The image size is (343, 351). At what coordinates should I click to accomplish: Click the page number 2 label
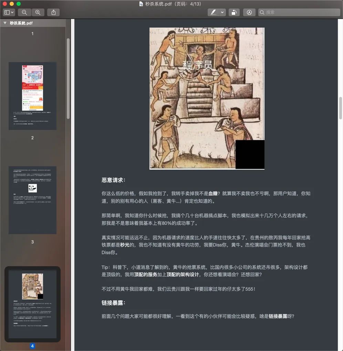point(32,138)
